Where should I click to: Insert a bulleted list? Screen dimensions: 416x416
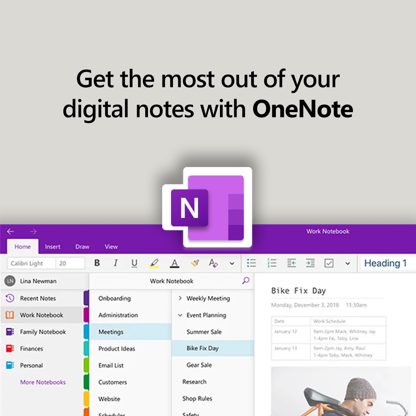tap(252, 263)
